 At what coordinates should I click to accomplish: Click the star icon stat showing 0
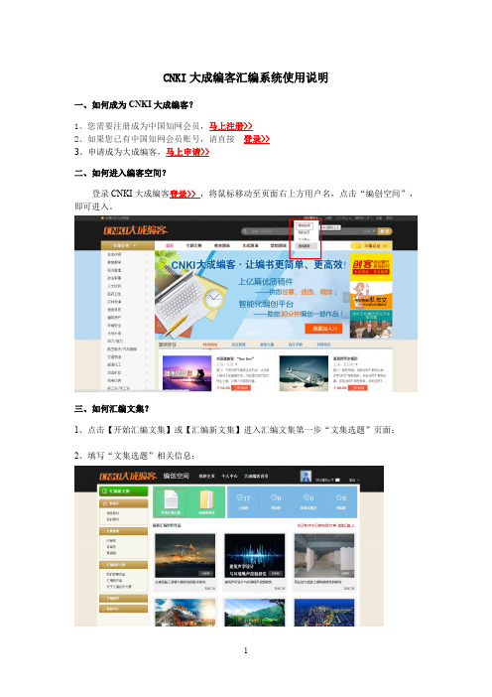340,502
